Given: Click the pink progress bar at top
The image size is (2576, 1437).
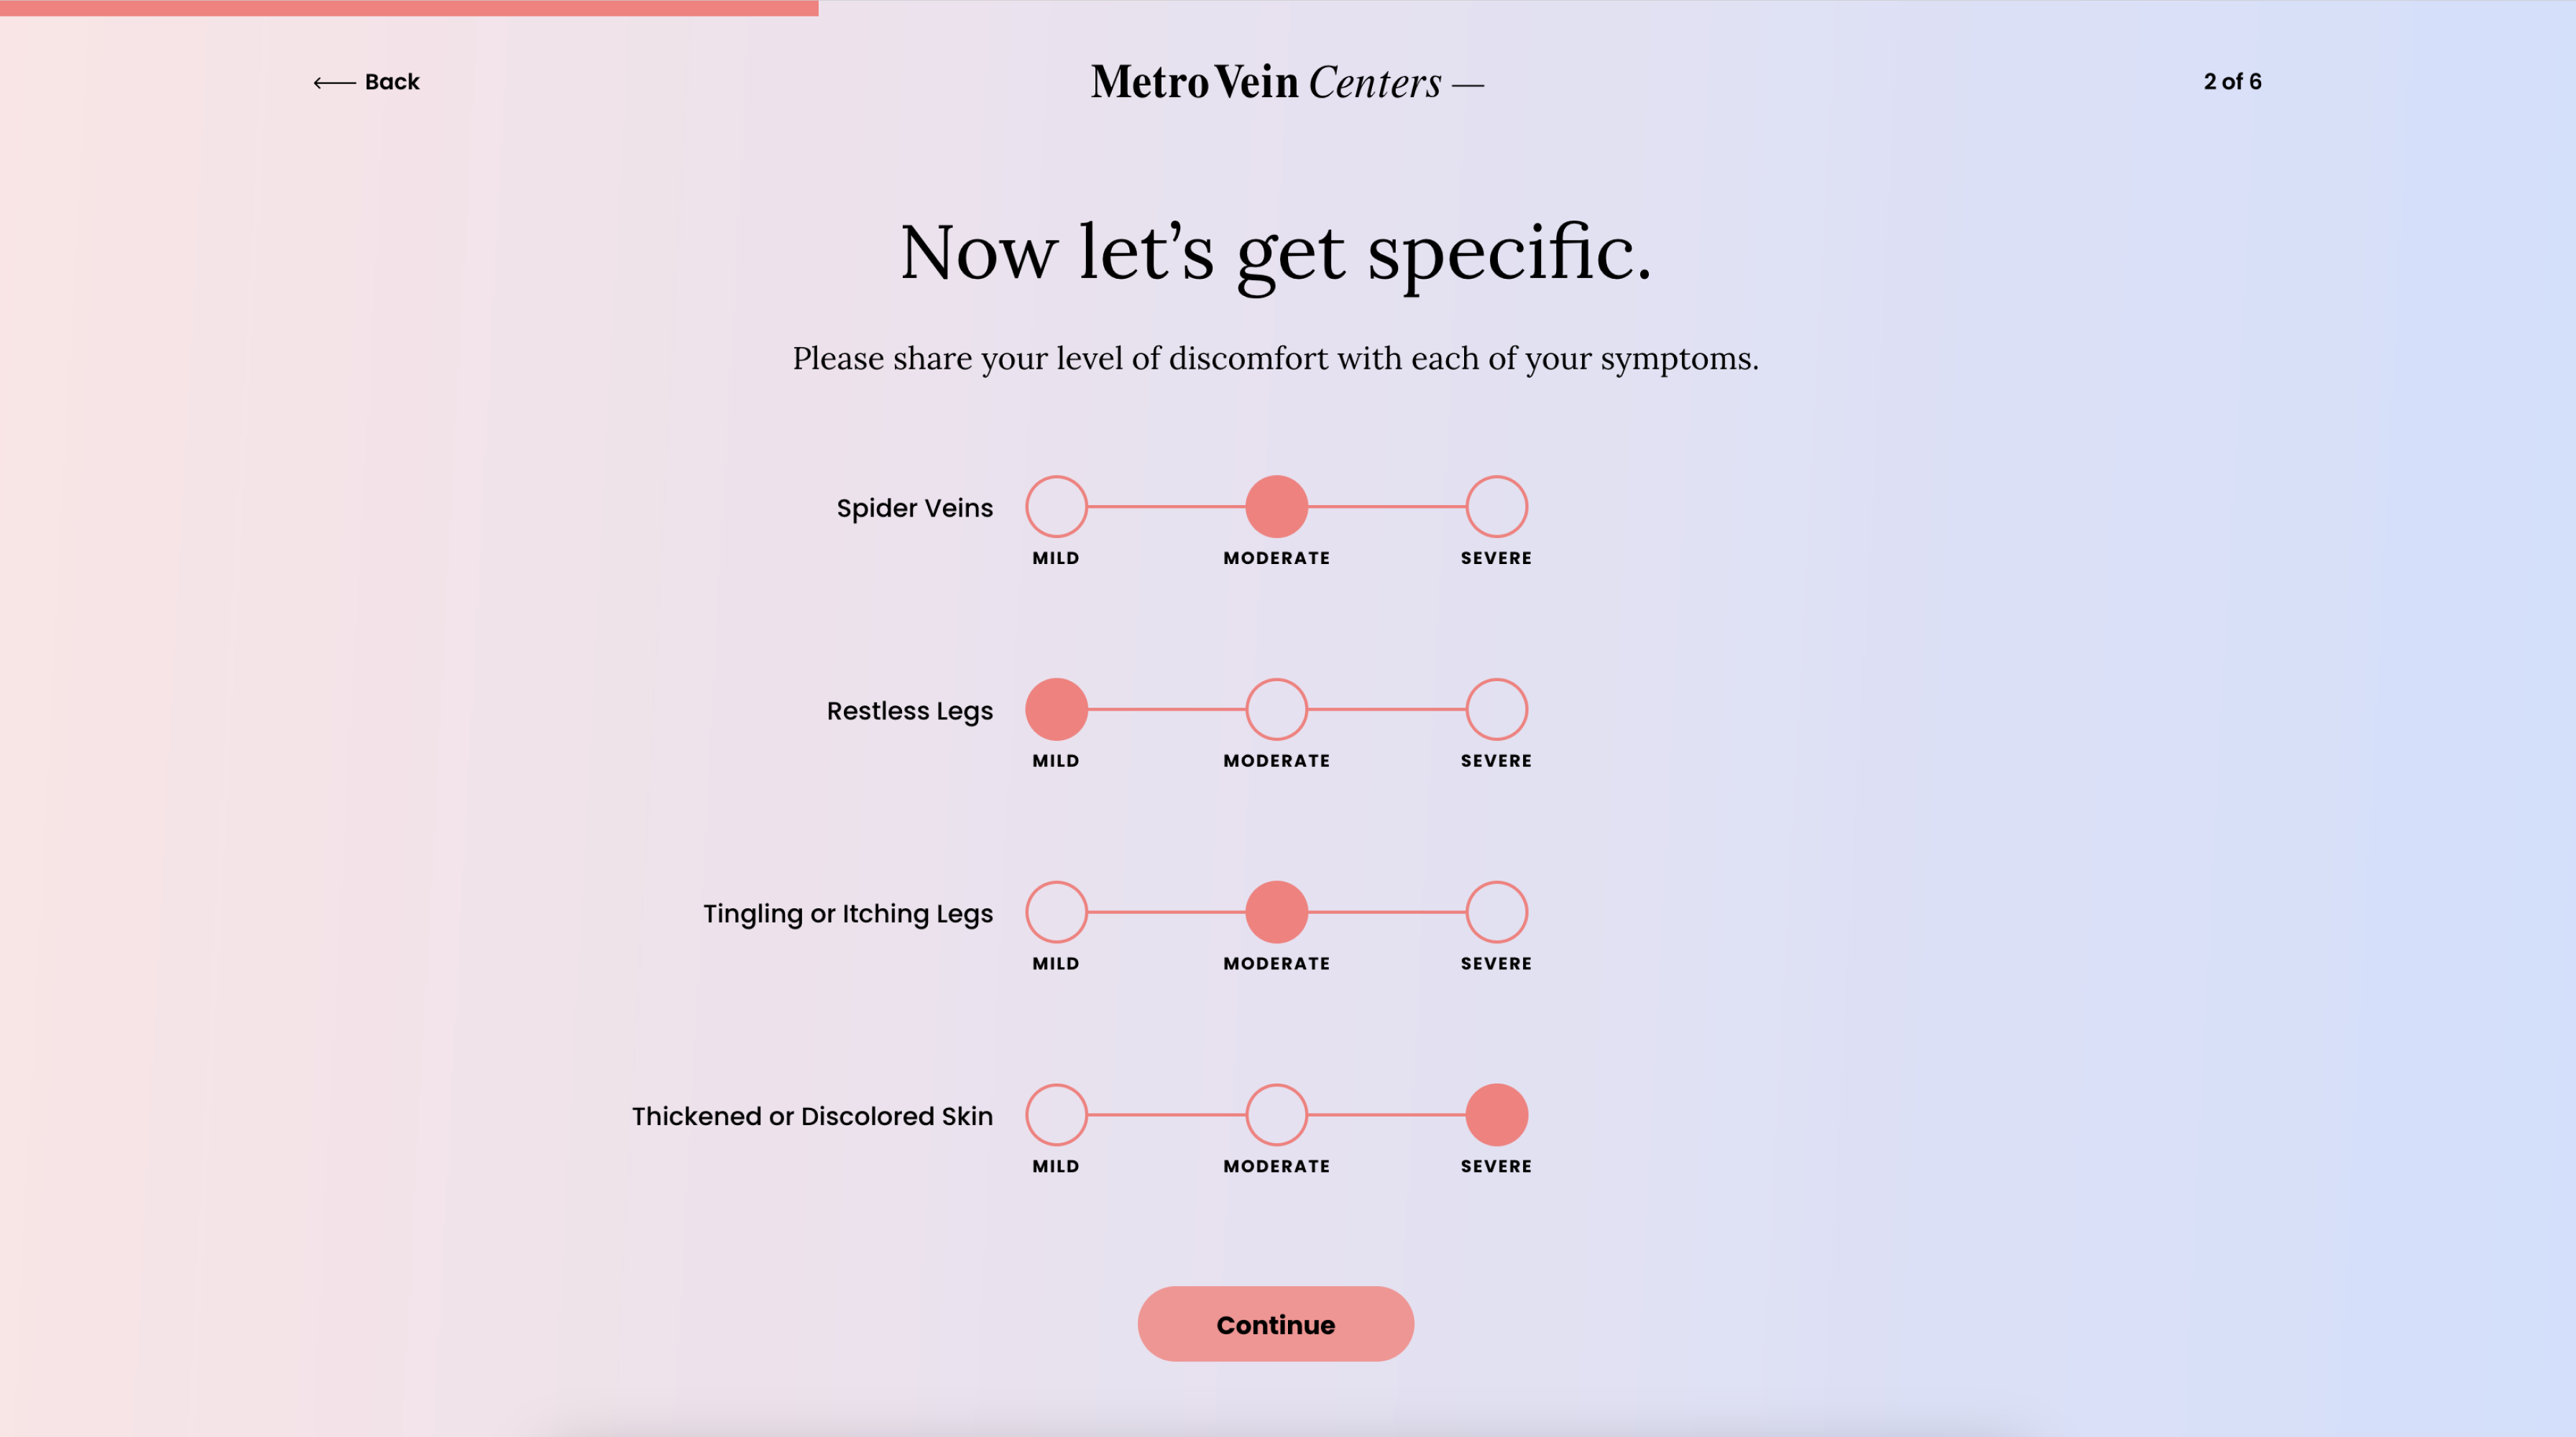Looking at the screenshot, I should 409,7.
